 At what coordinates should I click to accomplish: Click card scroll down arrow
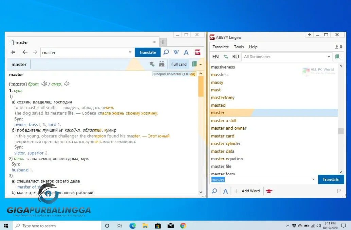click(x=201, y=192)
